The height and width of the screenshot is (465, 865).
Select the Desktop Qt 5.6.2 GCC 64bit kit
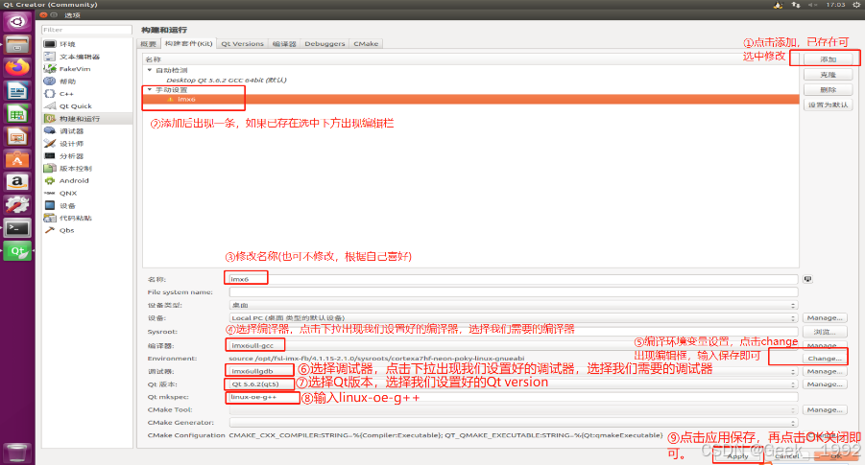227,80
